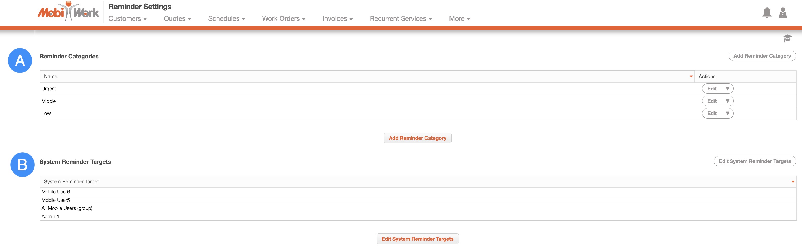Click top-right Add Reminder Category button

tap(762, 56)
